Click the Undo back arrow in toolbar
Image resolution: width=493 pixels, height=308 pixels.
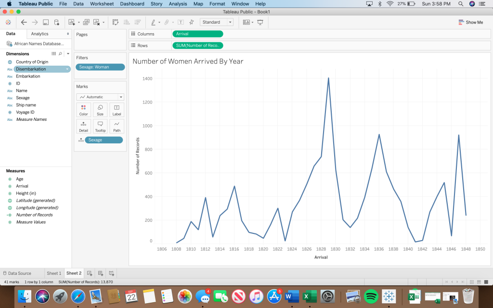24,22
